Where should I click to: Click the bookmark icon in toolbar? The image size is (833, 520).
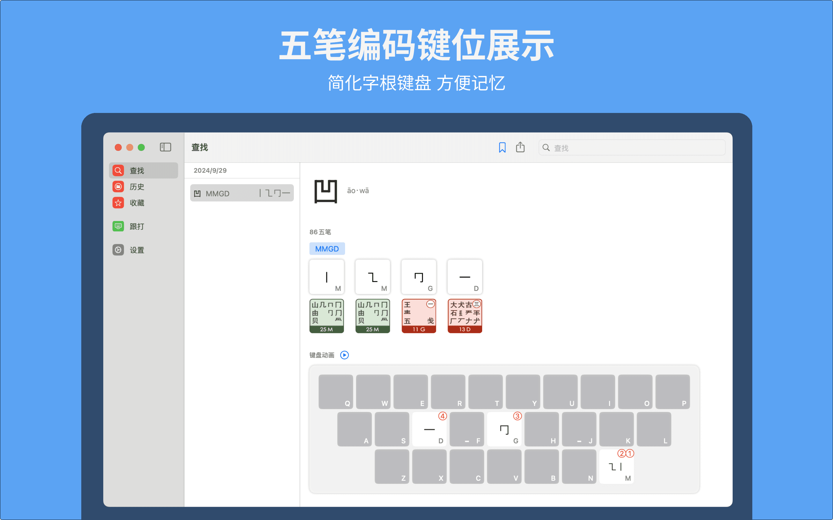pos(502,148)
